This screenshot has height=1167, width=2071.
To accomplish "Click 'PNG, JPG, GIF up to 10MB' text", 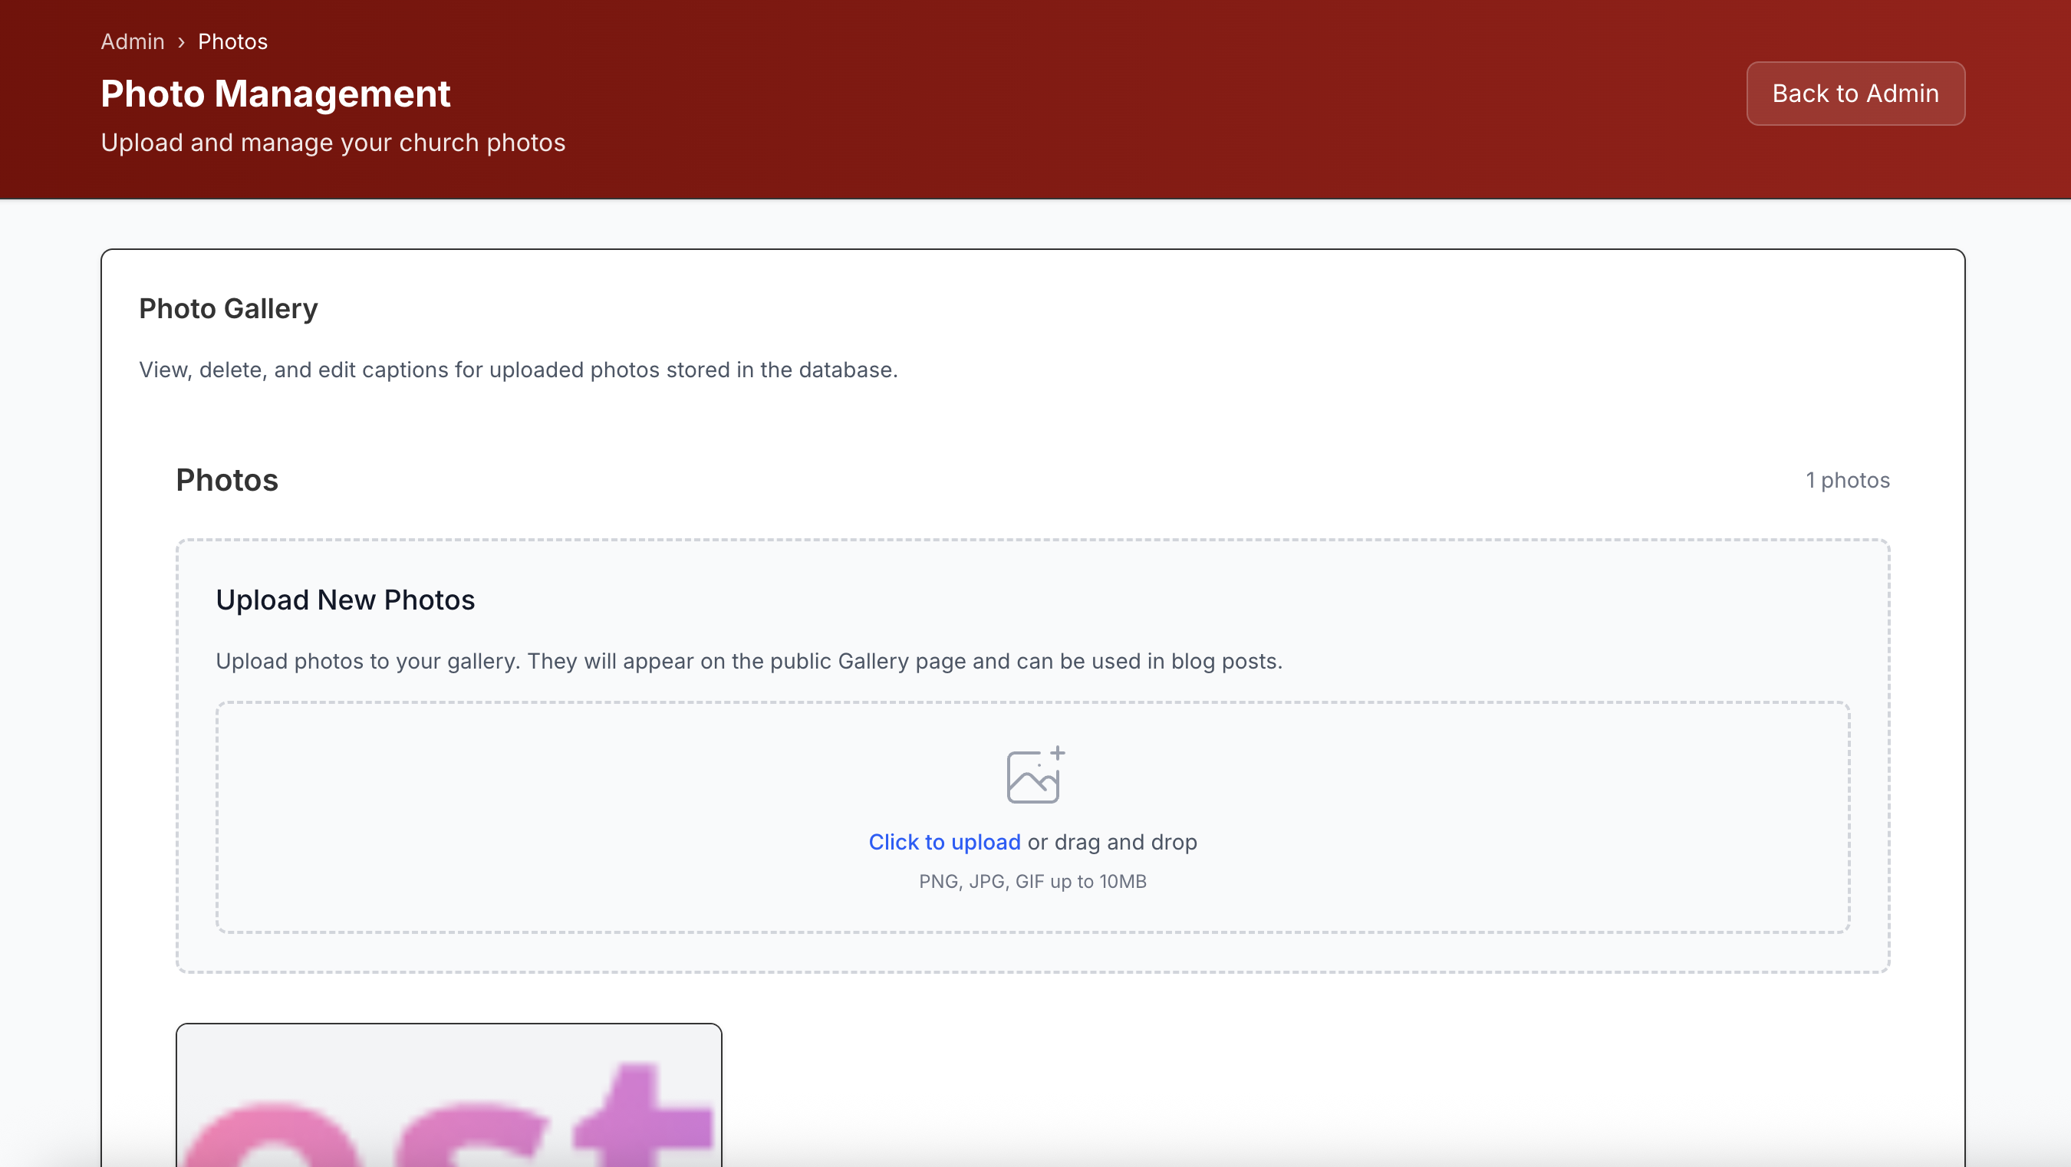I will 1032,882.
